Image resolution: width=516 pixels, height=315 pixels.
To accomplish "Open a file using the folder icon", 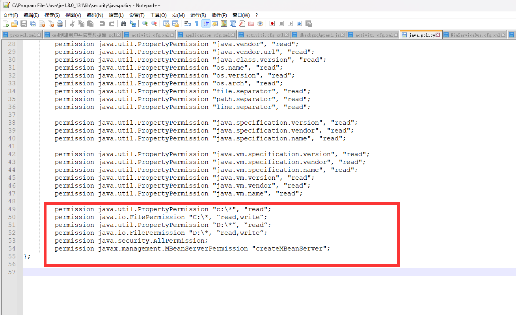I will tap(15, 24).
